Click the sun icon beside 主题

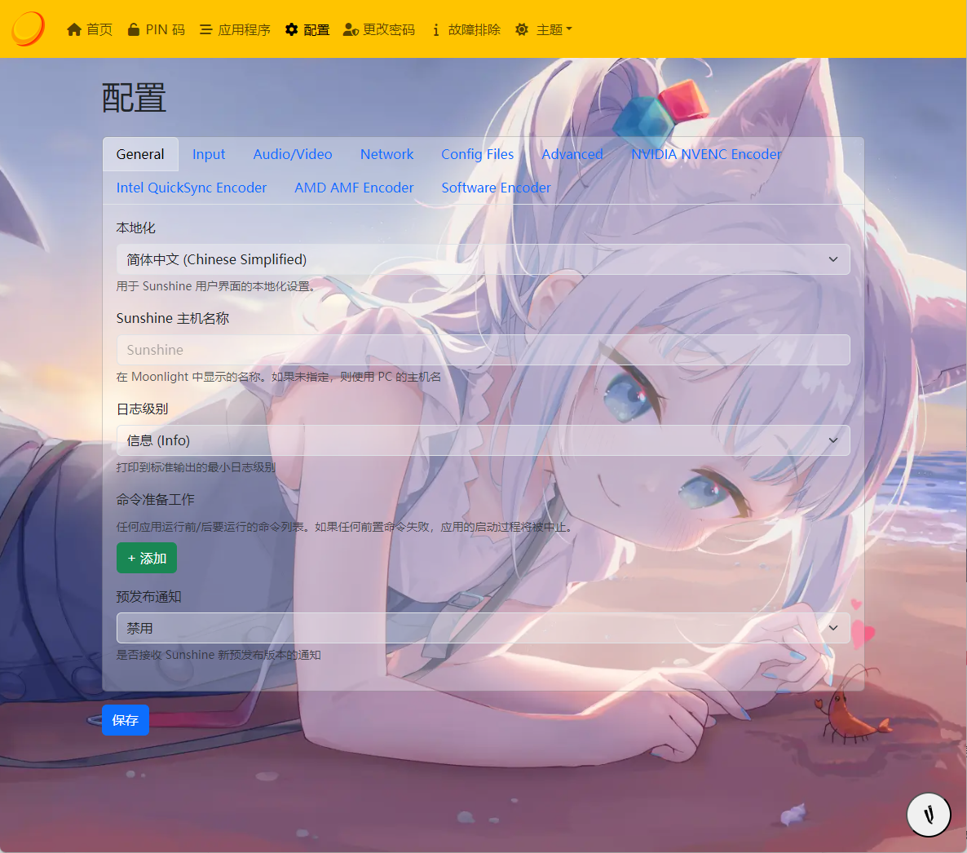(522, 29)
